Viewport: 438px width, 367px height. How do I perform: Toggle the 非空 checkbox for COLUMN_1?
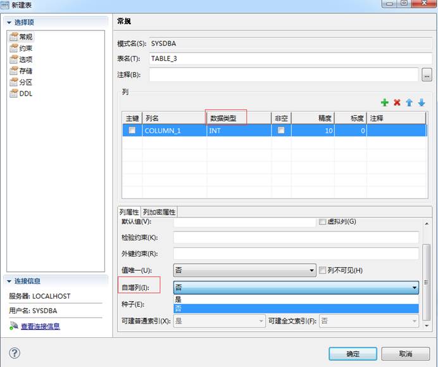click(281, 131)
